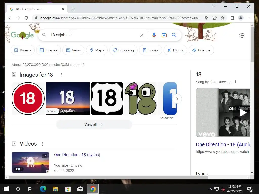
Task: Open the sunset 18 DopeNetwork video image
Action: [67, 99]
